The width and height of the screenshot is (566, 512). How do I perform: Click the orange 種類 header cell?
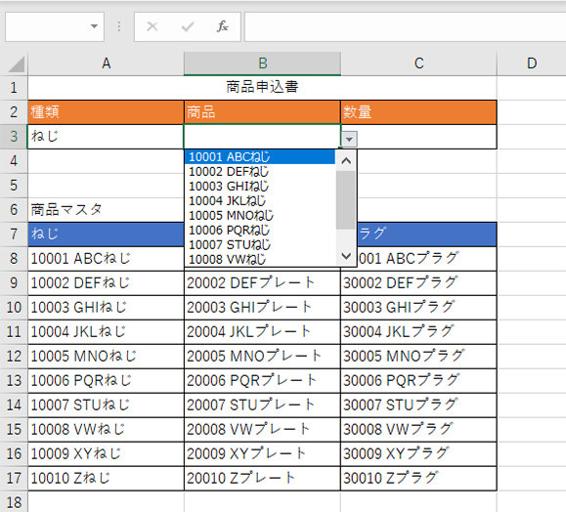[106, 112]
